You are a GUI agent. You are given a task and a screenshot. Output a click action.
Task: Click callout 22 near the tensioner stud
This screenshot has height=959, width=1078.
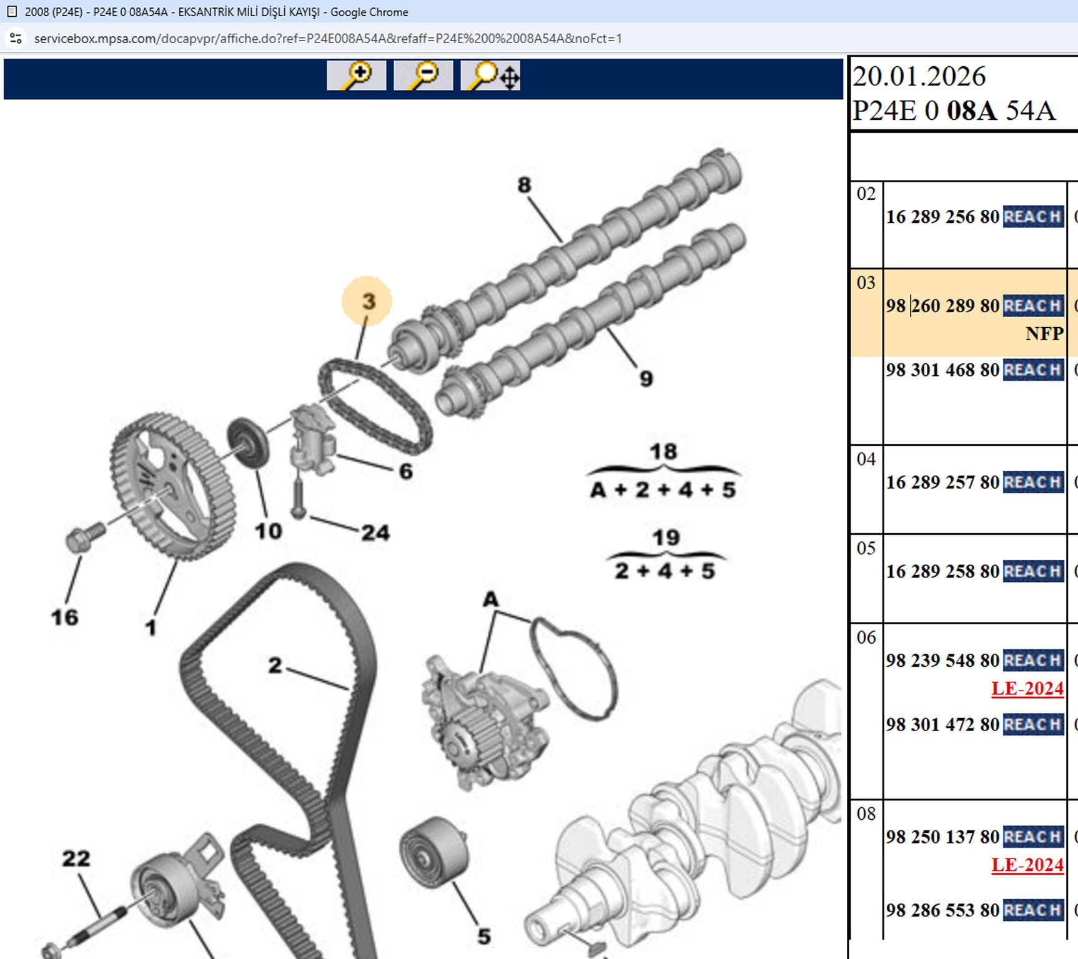(76, 858)
